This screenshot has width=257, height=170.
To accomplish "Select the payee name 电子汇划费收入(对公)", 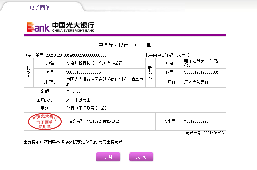I will click(x=201, y=63).
